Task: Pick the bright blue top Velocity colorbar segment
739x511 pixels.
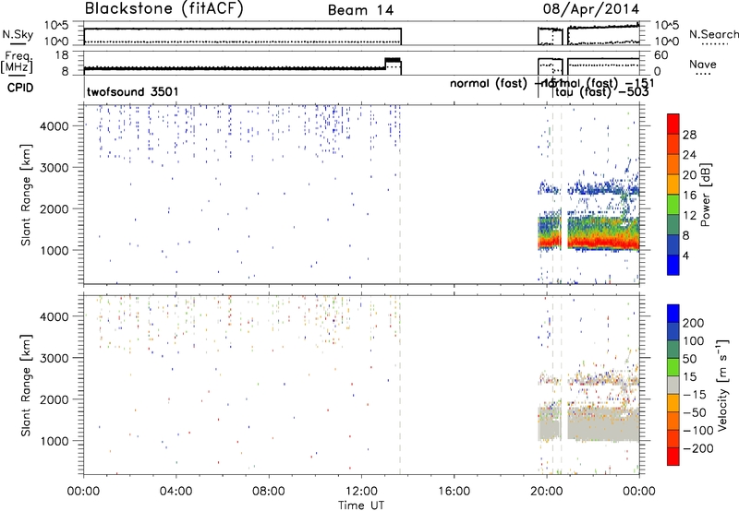Action: click(x=673, y=314)
